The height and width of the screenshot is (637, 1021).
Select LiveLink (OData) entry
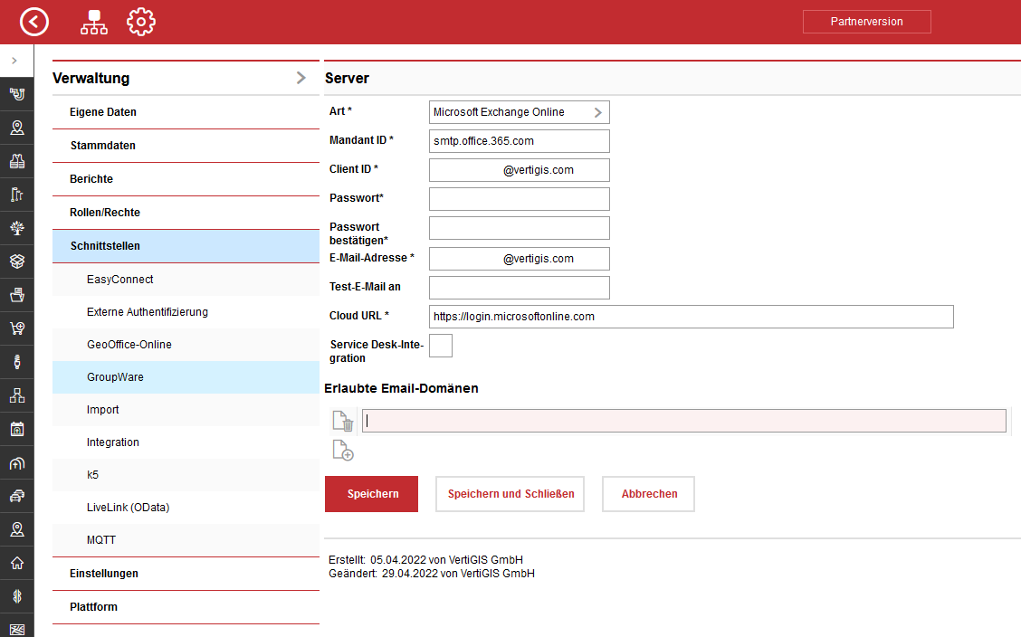186,508
